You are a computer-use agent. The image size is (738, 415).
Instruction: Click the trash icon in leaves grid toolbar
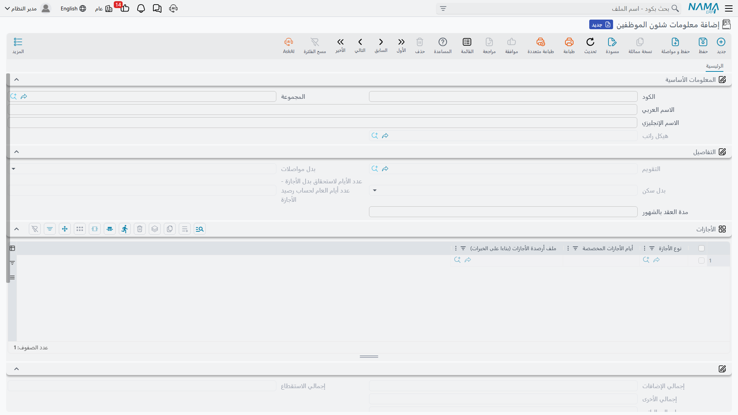(140, 229)
